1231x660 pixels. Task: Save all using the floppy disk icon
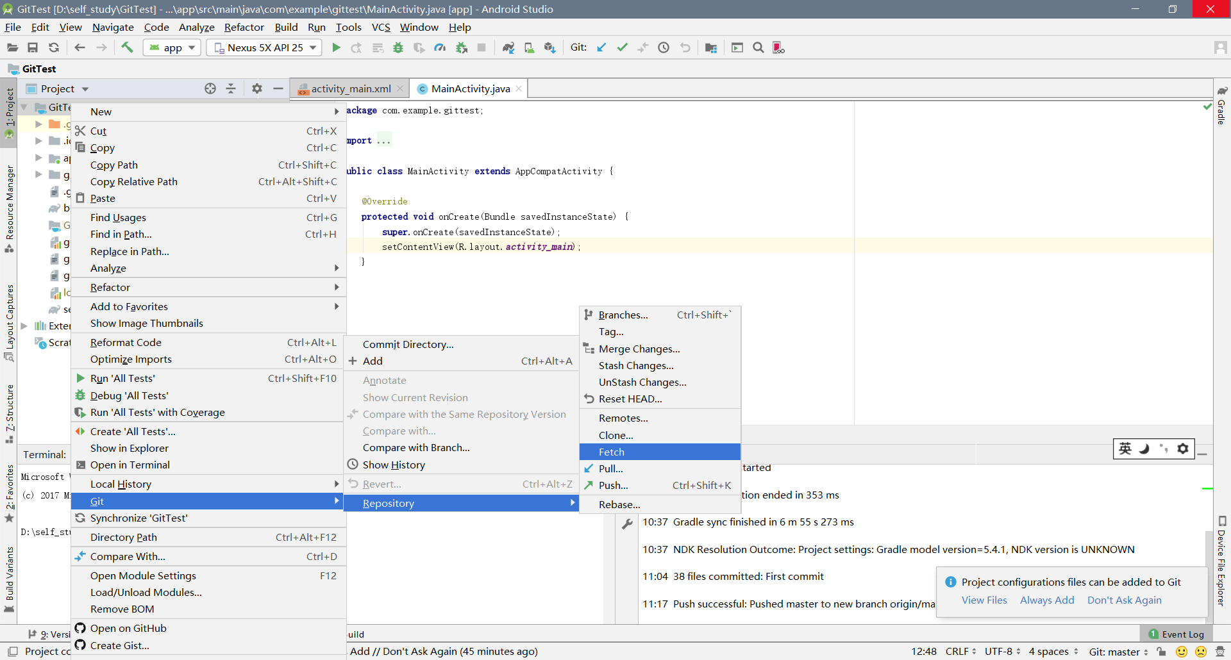click(33, 47)
